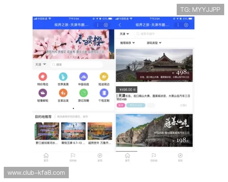228x182 pixels.
Task: Open the 世界美景 category icon
Action: (x=63, y=77)
